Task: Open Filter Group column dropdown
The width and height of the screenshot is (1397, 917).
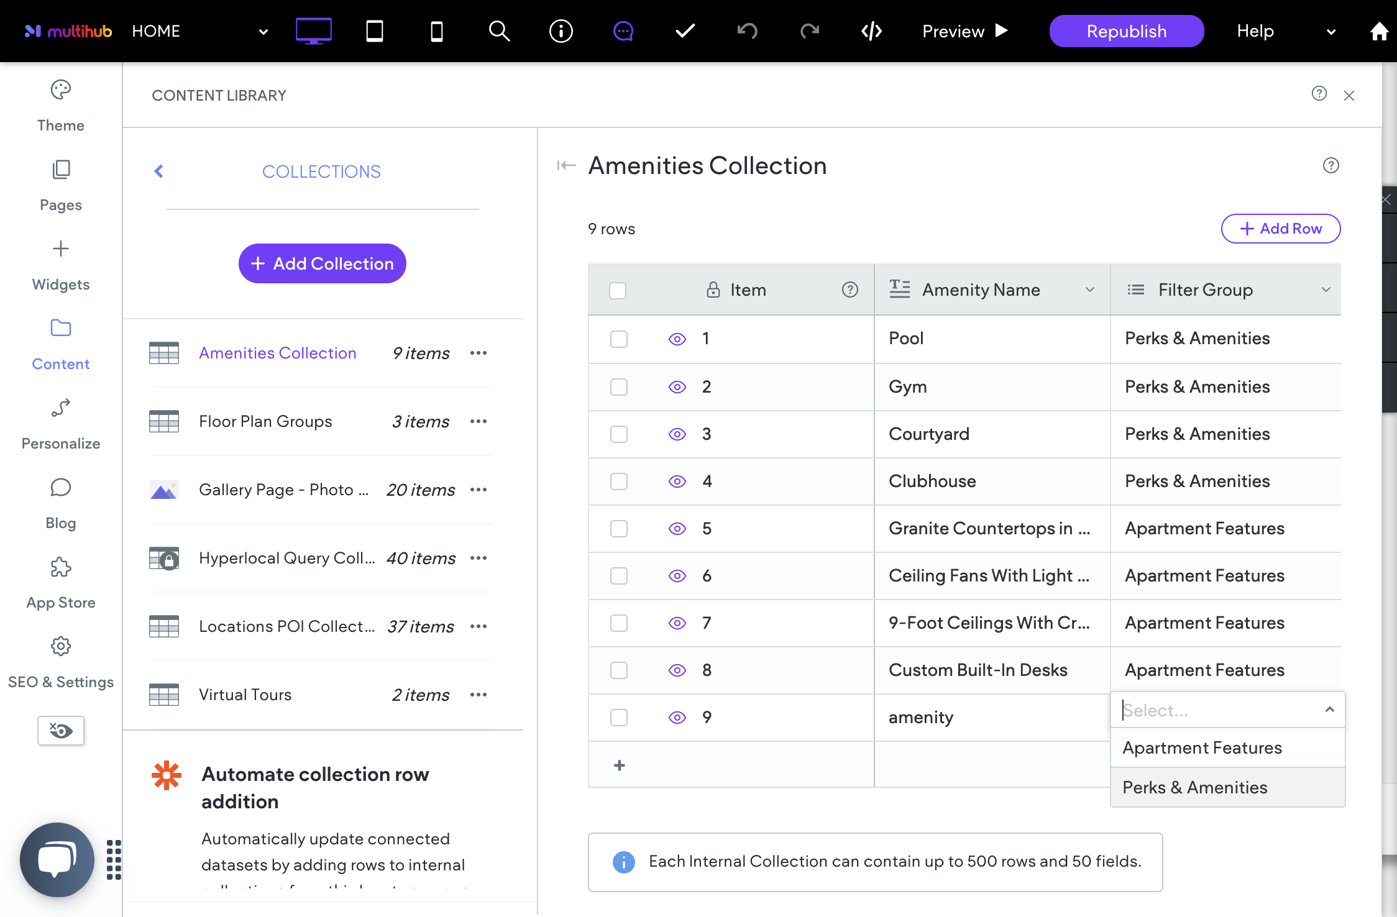Action: tap(1326, 290)
